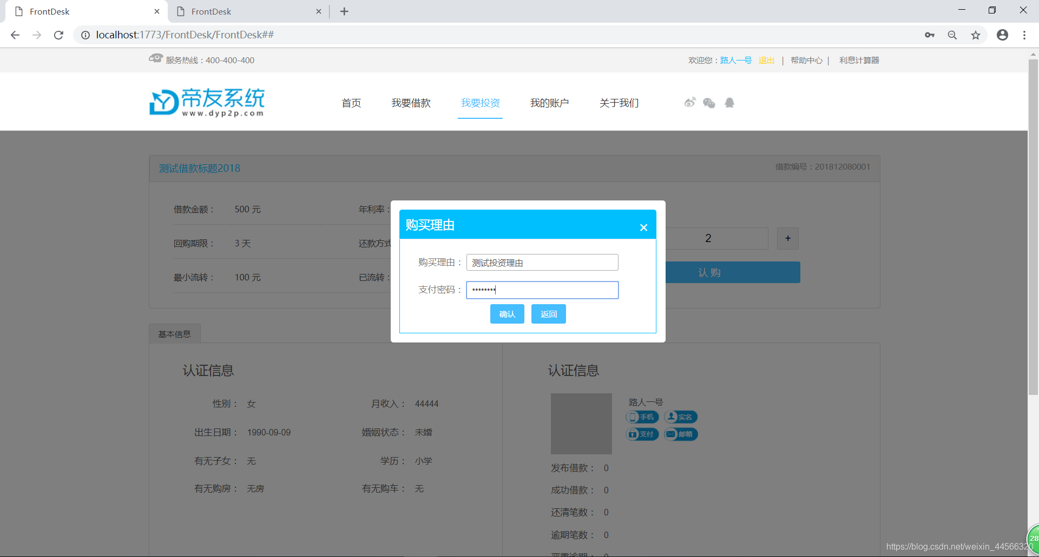
Task: Focus the 支付密码 password field
Action: point(542,290)
